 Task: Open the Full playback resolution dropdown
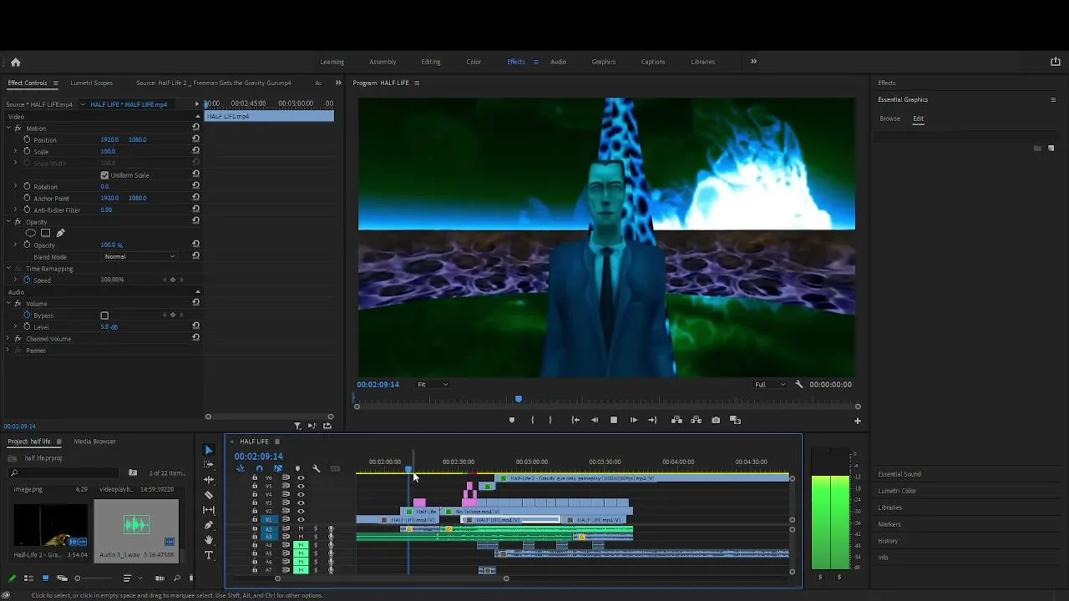click(770, 385)
